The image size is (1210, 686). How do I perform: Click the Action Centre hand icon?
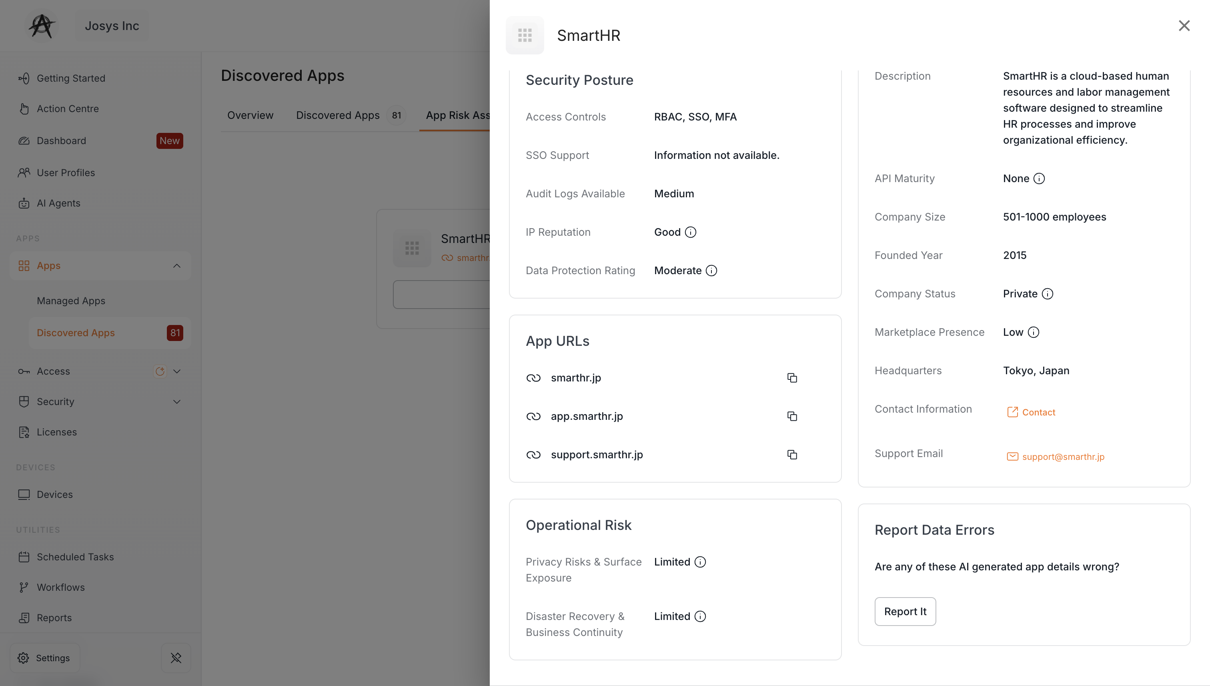coord(24,109)
